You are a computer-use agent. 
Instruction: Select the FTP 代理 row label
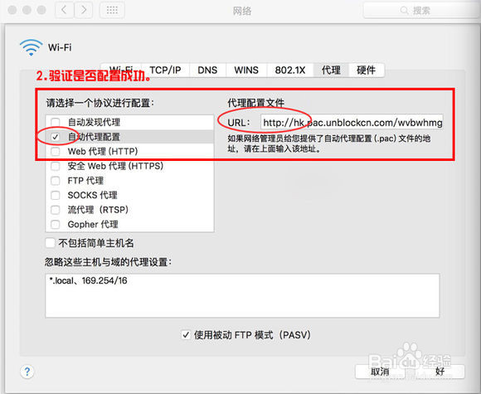click(x=85, y=181)
